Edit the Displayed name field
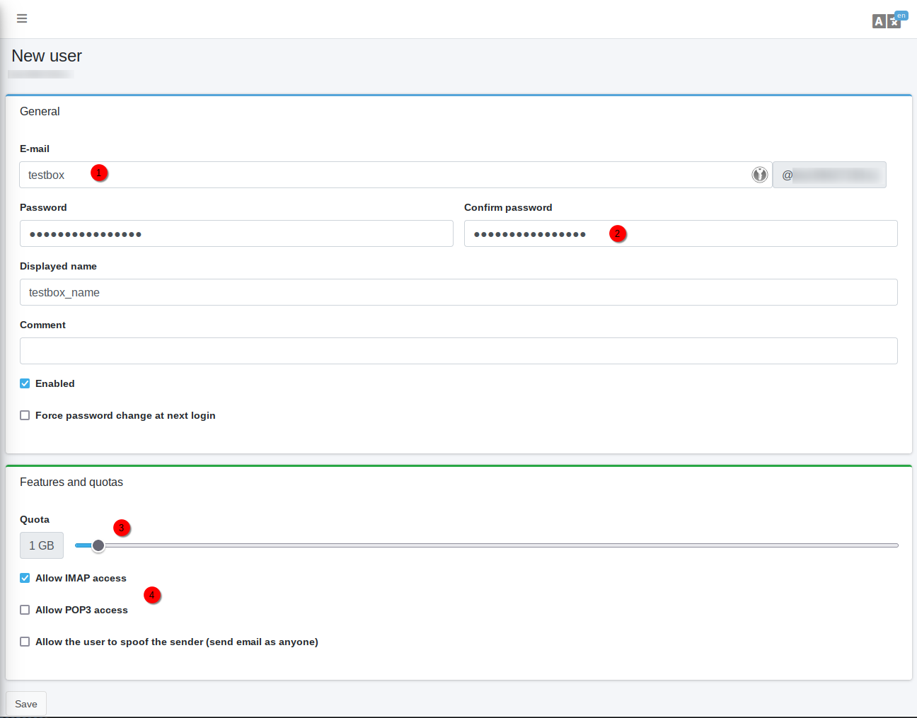The width and height of the screenshot is (917, 718). 458,292
